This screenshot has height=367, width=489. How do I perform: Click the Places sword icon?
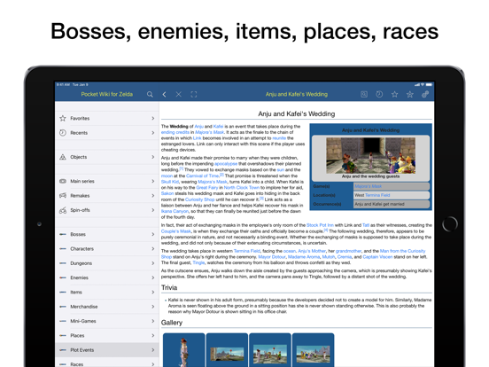(x=63, y=335)
